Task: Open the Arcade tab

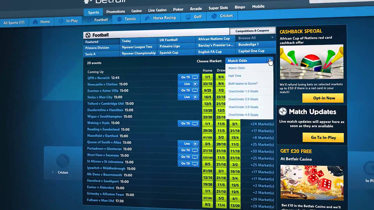Action: coord(196,9)
